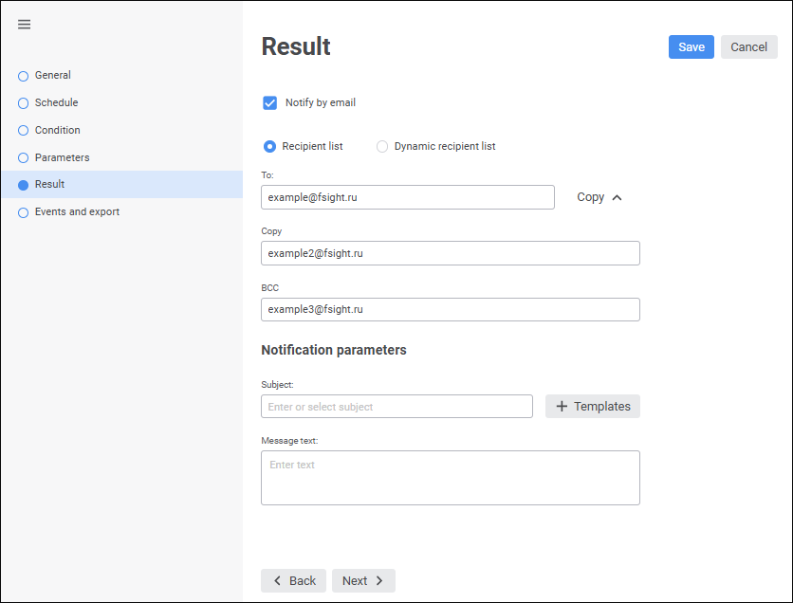Uncheck Notify by email checkbox

point(270,103)
